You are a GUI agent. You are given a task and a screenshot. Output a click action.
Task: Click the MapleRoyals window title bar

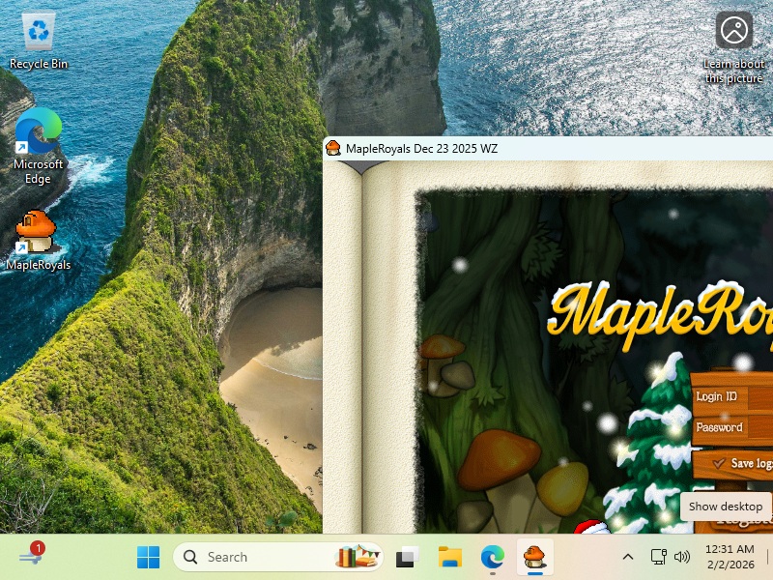pyautogui.click(x=580, y=148)
